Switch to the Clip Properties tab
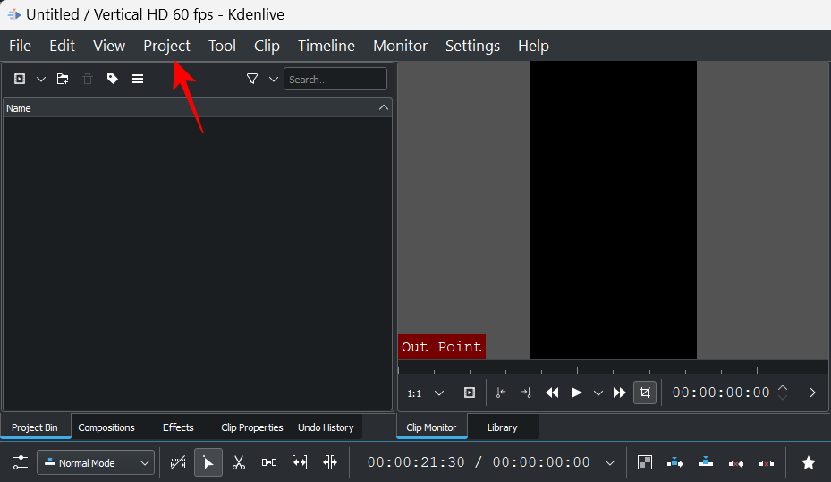The width and height of the screenshot is (831, 482). click(x=252, y=427)
